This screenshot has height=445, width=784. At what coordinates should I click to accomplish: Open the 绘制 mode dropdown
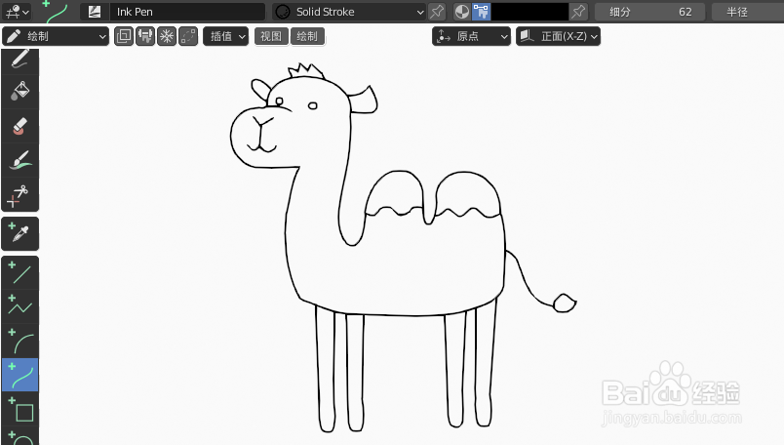tap(56, 36)
